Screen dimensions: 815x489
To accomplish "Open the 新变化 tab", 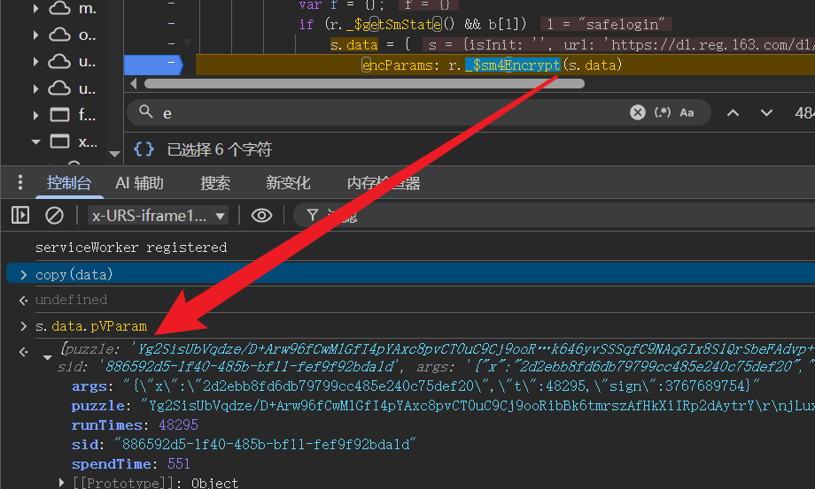I will coord(288,183).
